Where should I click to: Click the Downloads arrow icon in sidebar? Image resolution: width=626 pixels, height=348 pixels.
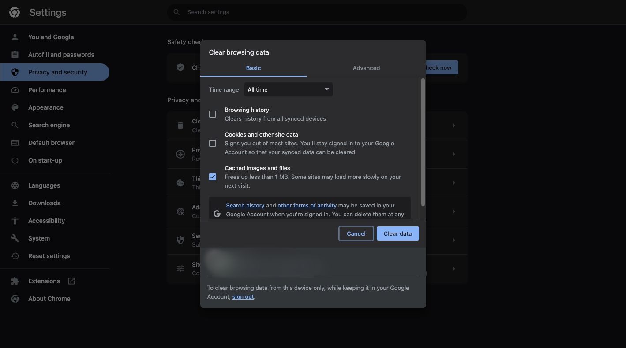pyautogui.click(x=15, y=203)
